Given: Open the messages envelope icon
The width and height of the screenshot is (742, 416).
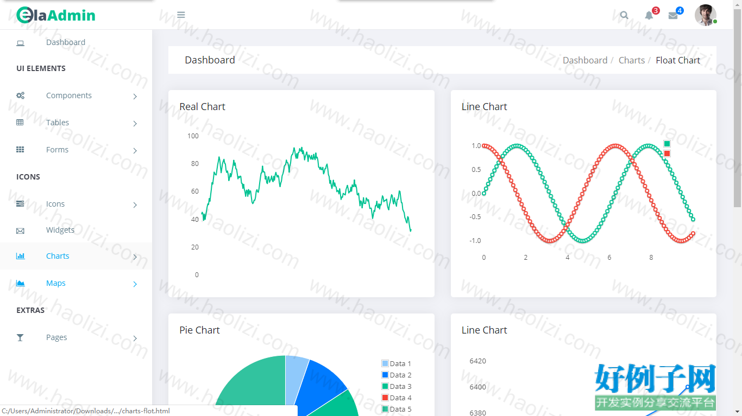Looking at the screenshot, I should tap(673, 15).
